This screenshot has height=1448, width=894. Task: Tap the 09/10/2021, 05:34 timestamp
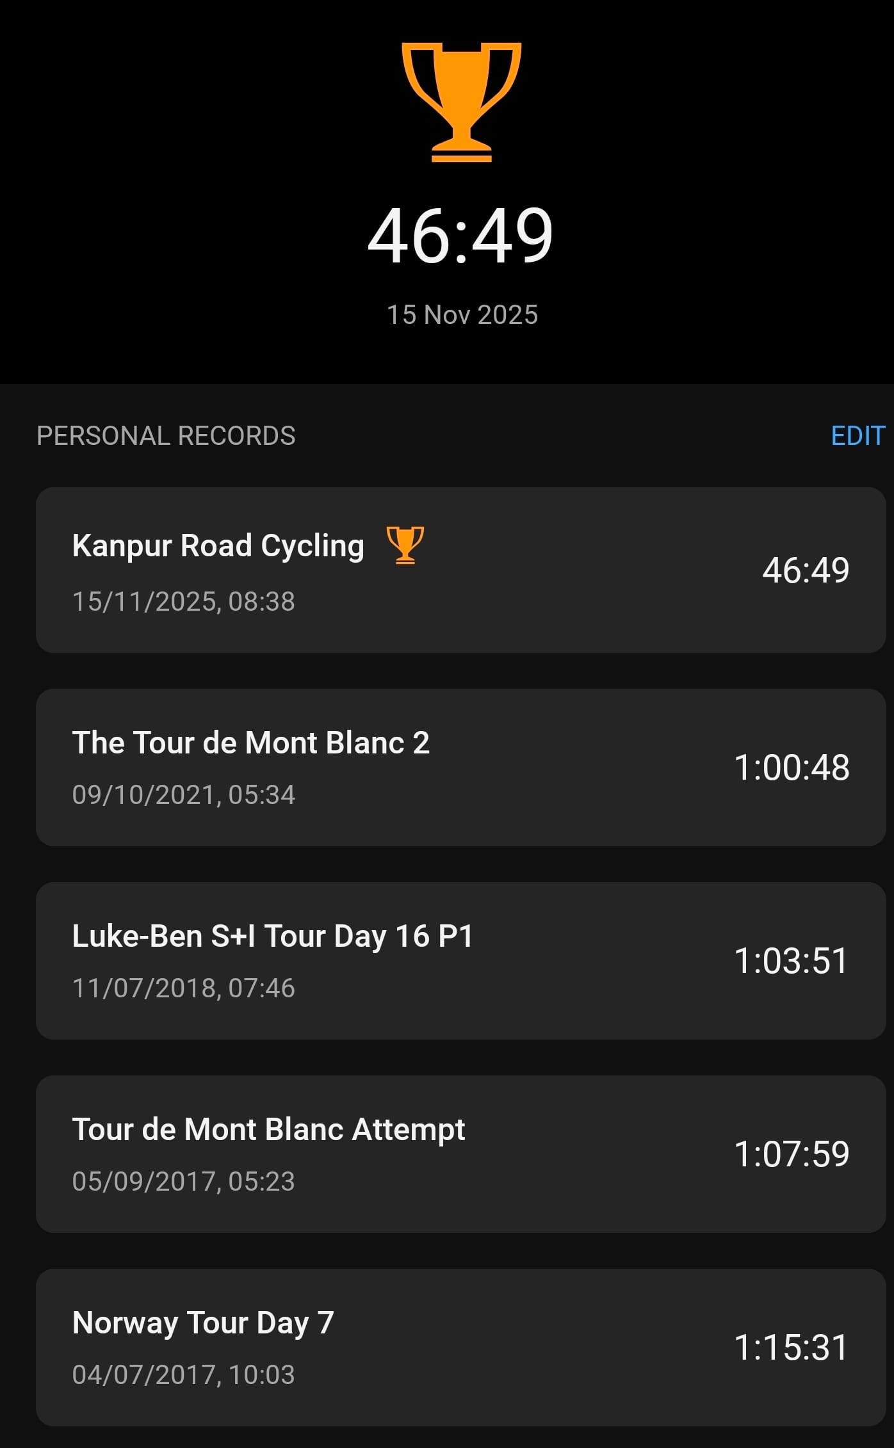183,795
